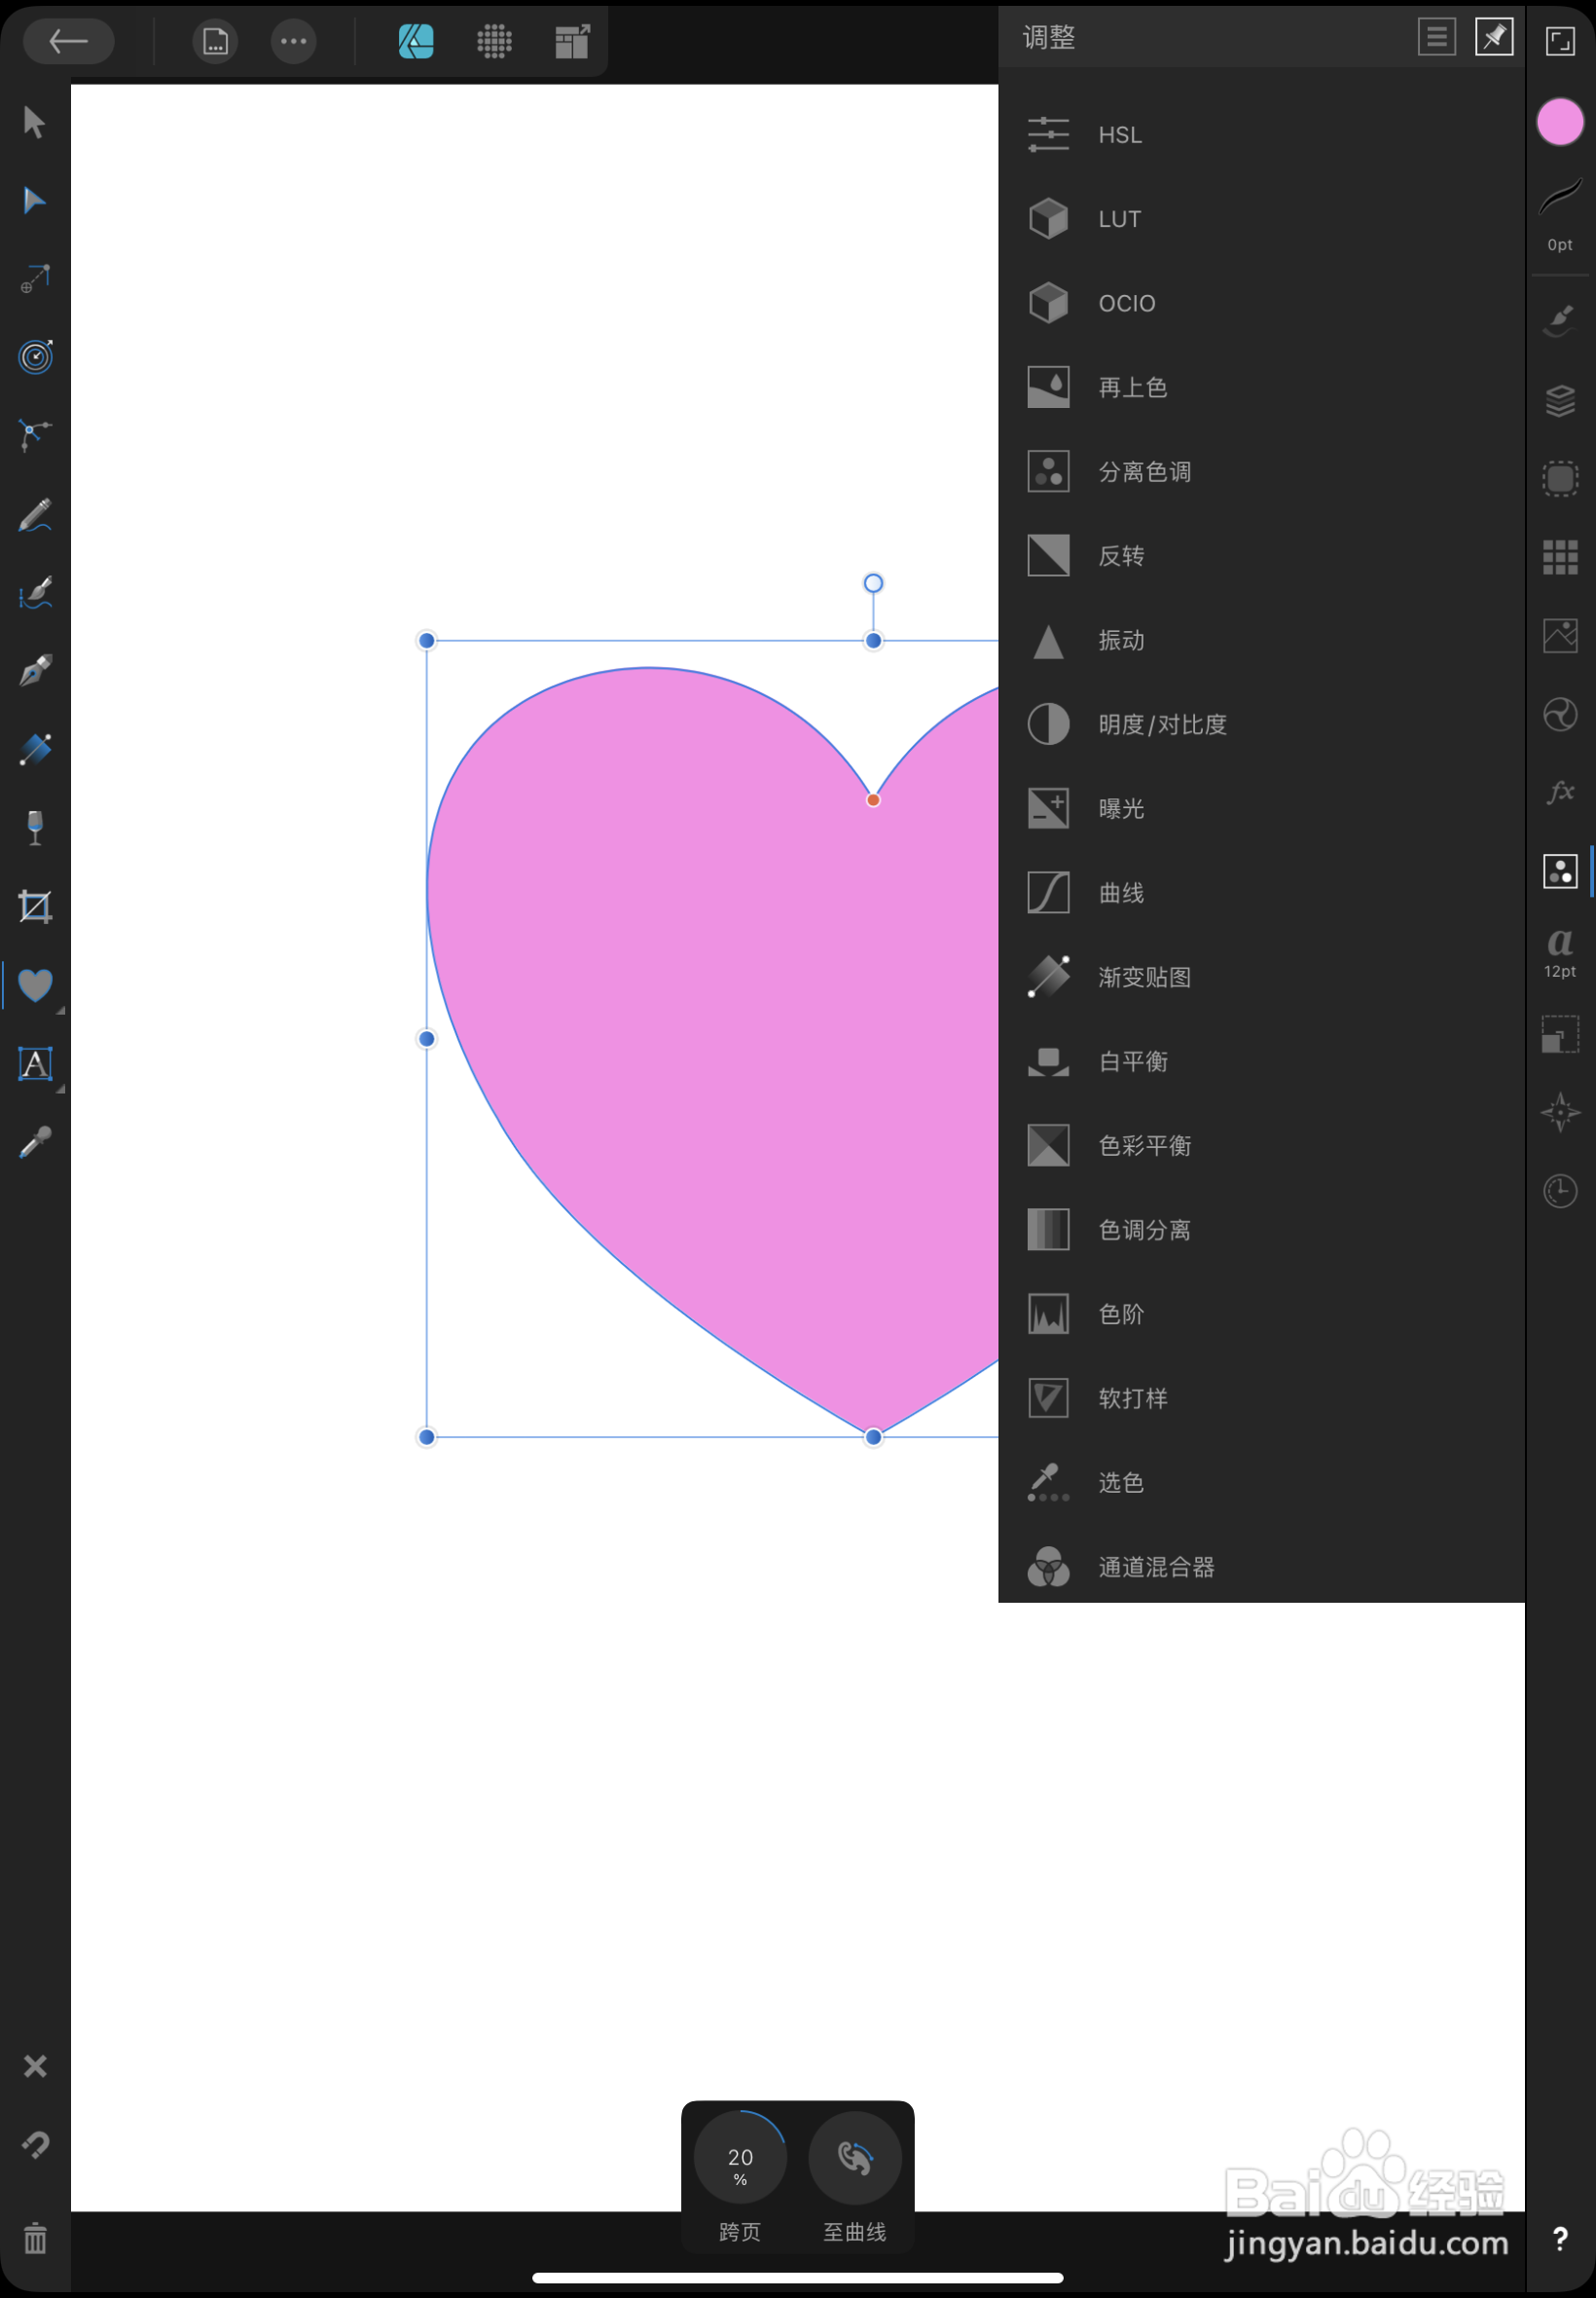Image resolution: width=1596 pixels, height=2298 pixels.
Task: Add the 振动 vibrance adjustment
Action: (x=1261, y=640)
